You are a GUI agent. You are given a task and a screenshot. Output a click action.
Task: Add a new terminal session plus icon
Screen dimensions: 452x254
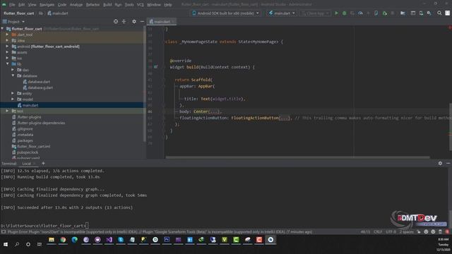[43, 163]
